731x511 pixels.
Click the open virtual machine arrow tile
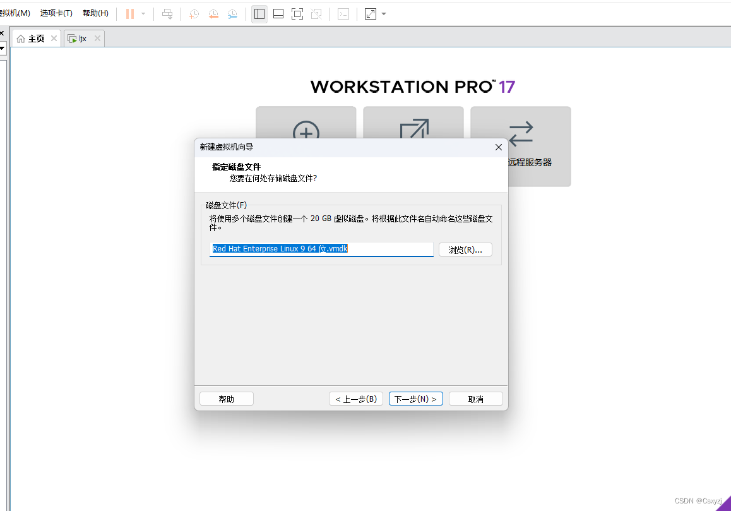[x=413, y=123]
